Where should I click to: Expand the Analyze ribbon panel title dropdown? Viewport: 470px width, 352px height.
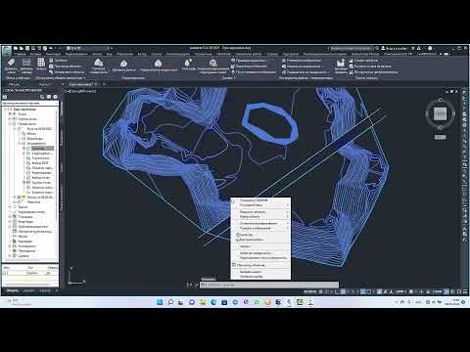pos(228,78)
